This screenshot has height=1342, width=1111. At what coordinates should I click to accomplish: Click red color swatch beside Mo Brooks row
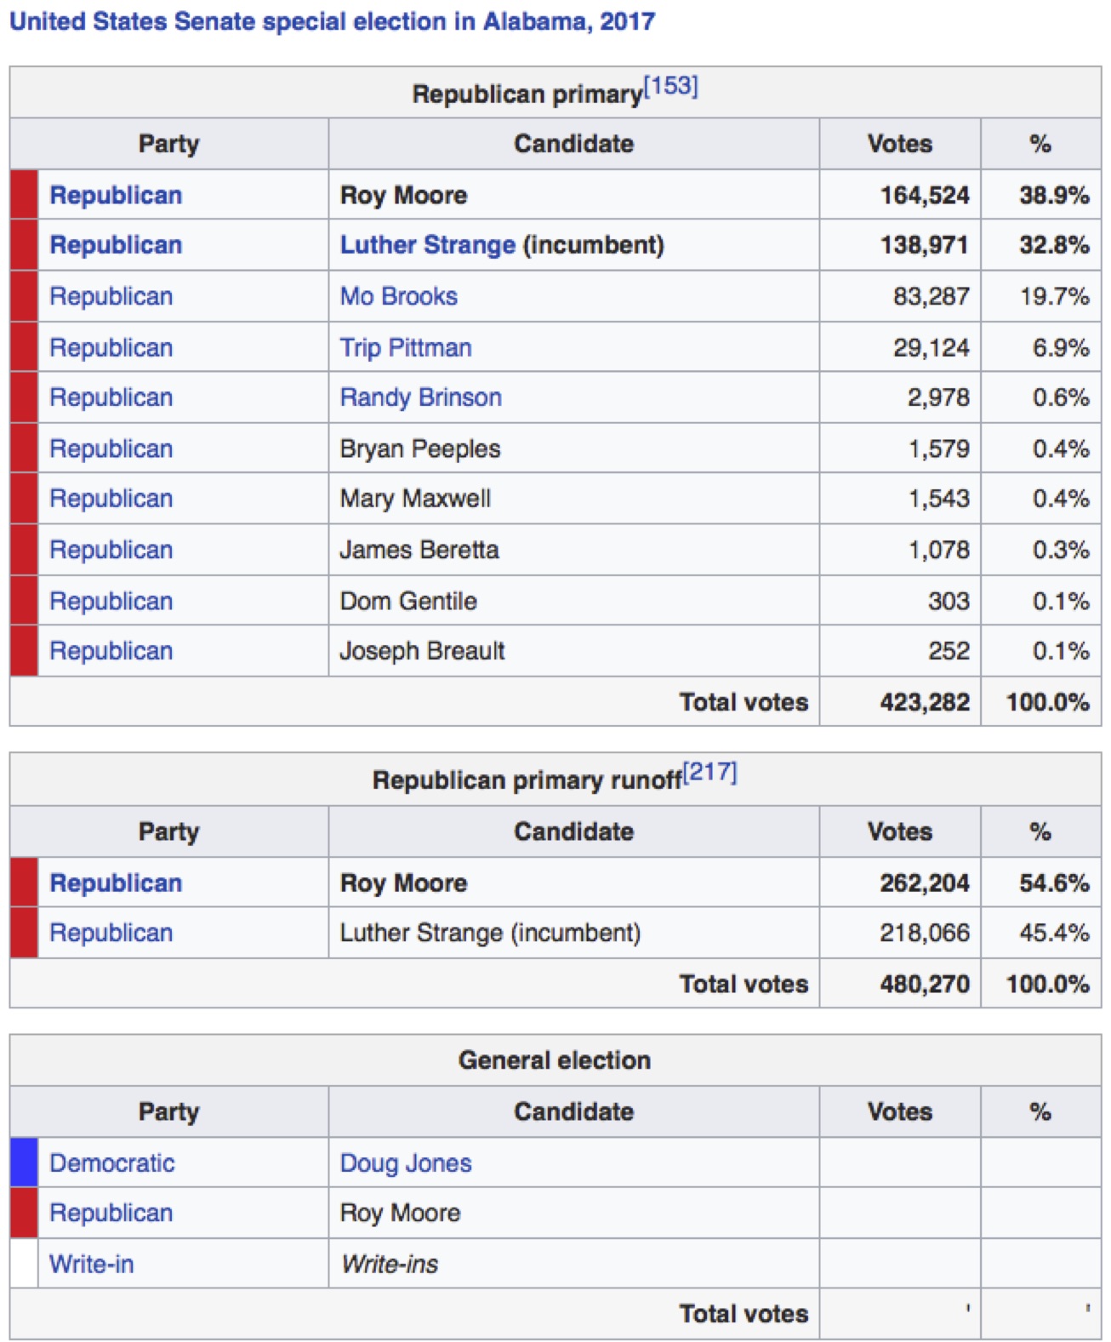click(x=24, y=296)
